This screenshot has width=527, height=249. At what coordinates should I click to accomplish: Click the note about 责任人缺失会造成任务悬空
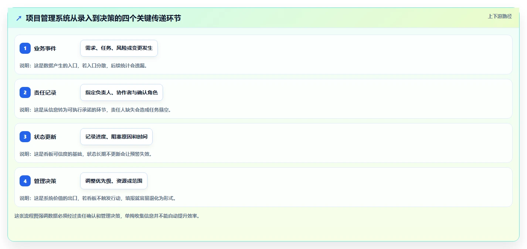[96, 110]
